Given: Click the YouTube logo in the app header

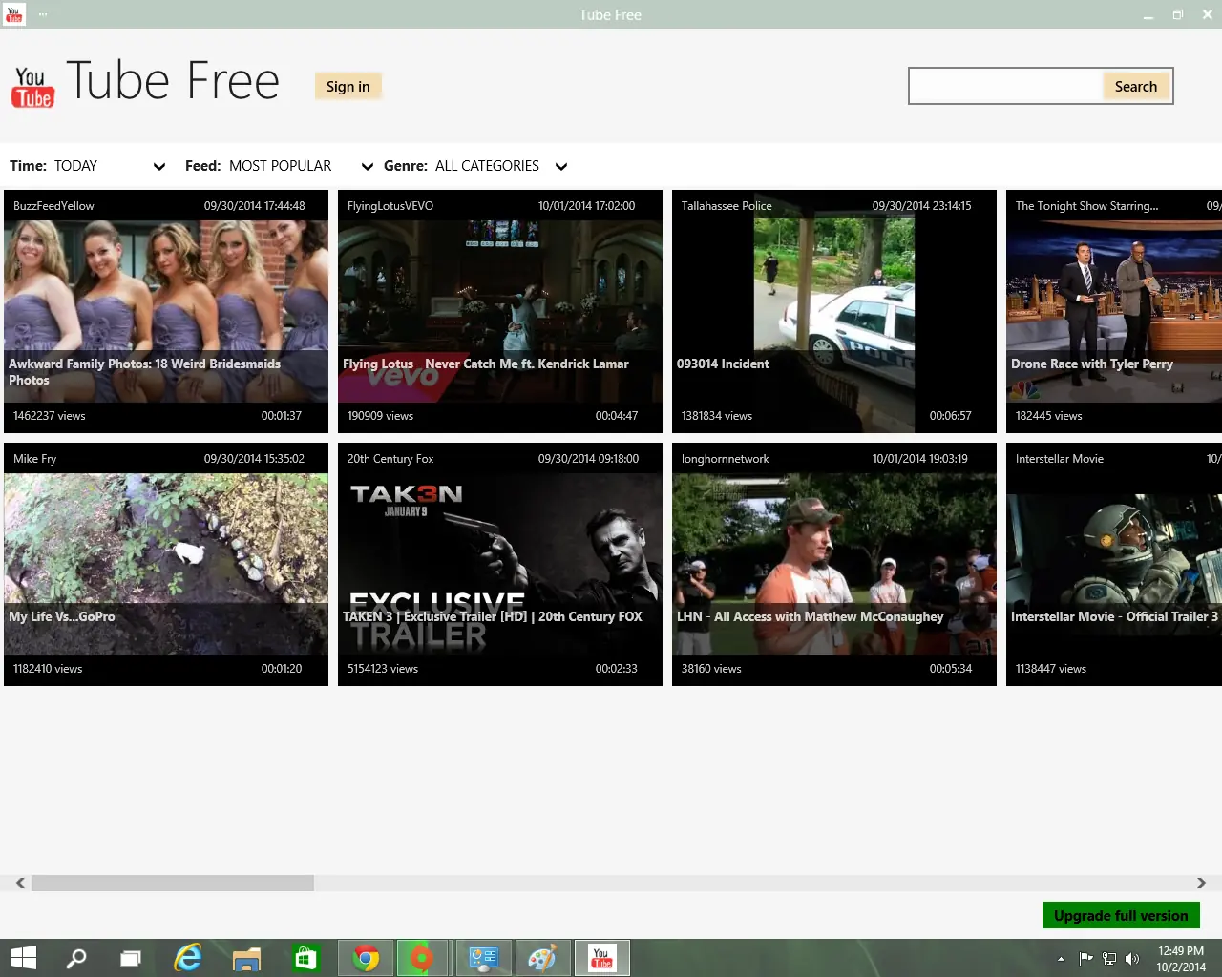Looking at the screenshot, I should (32, 87).
